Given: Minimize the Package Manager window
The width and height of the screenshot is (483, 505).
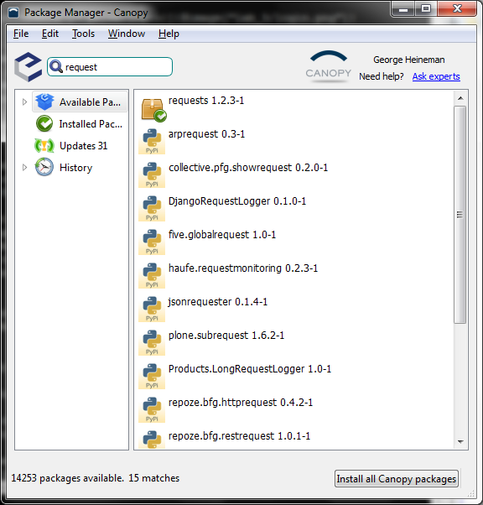Looking at the screenshot, I should pyautogui.click(x=403, y=9).
